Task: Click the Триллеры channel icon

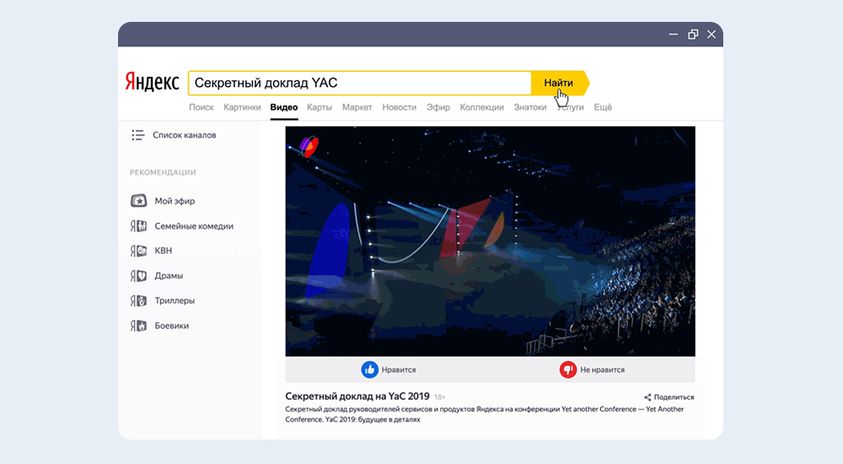Action: click(x=138, y=301)
